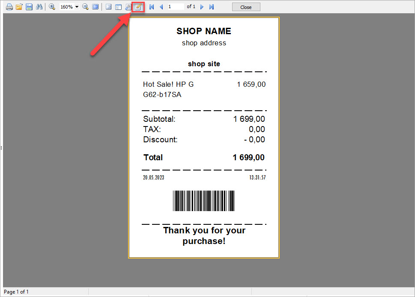Click the barcode on the receipt
This screenshot has width=415, height=297.
pyautogui.click(x=204, y=201)
